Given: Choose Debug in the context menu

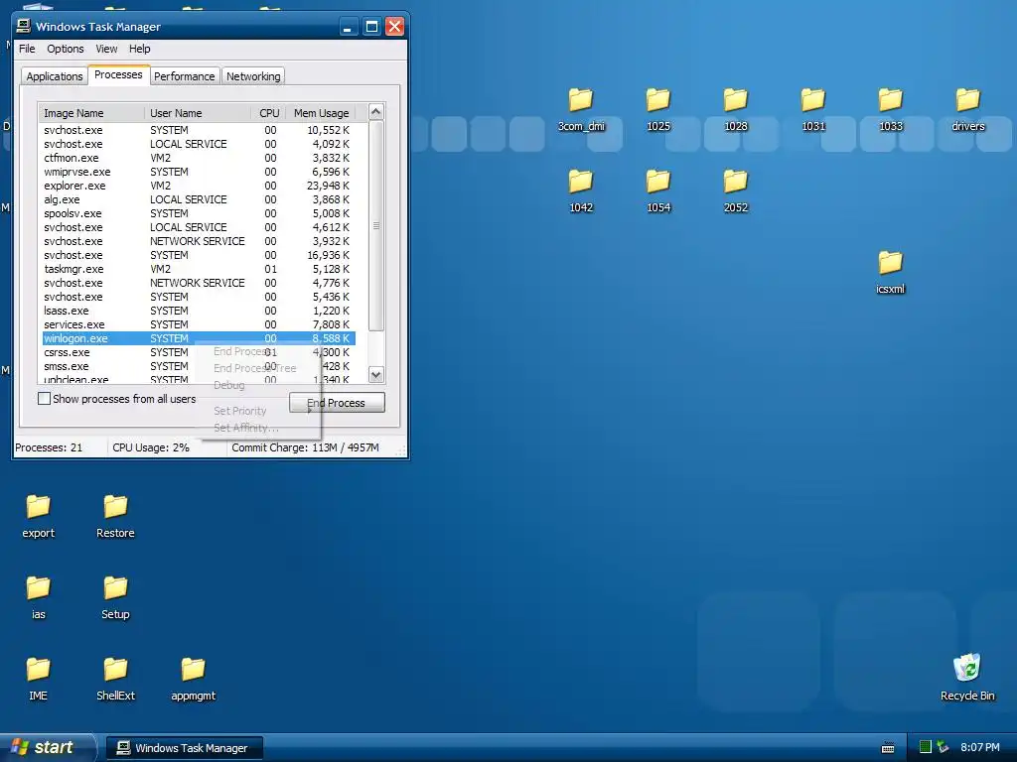Looking at the screenshot, I should [229, 385].
